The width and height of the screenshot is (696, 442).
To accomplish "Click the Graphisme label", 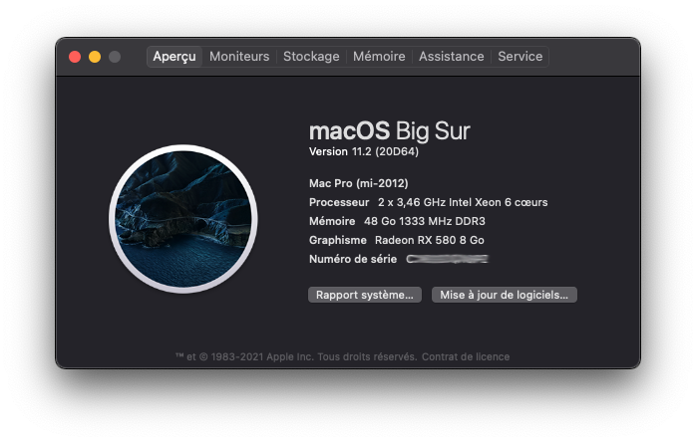I will point(338,240).
